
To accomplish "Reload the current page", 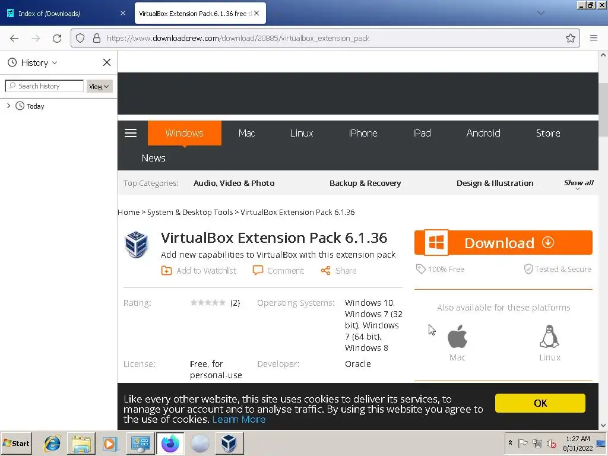I will 57,38.
